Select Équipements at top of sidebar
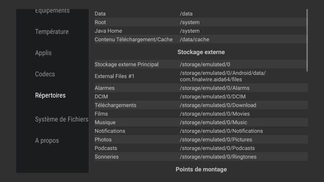This screenshot has height=182, width=324. [52, 11]
